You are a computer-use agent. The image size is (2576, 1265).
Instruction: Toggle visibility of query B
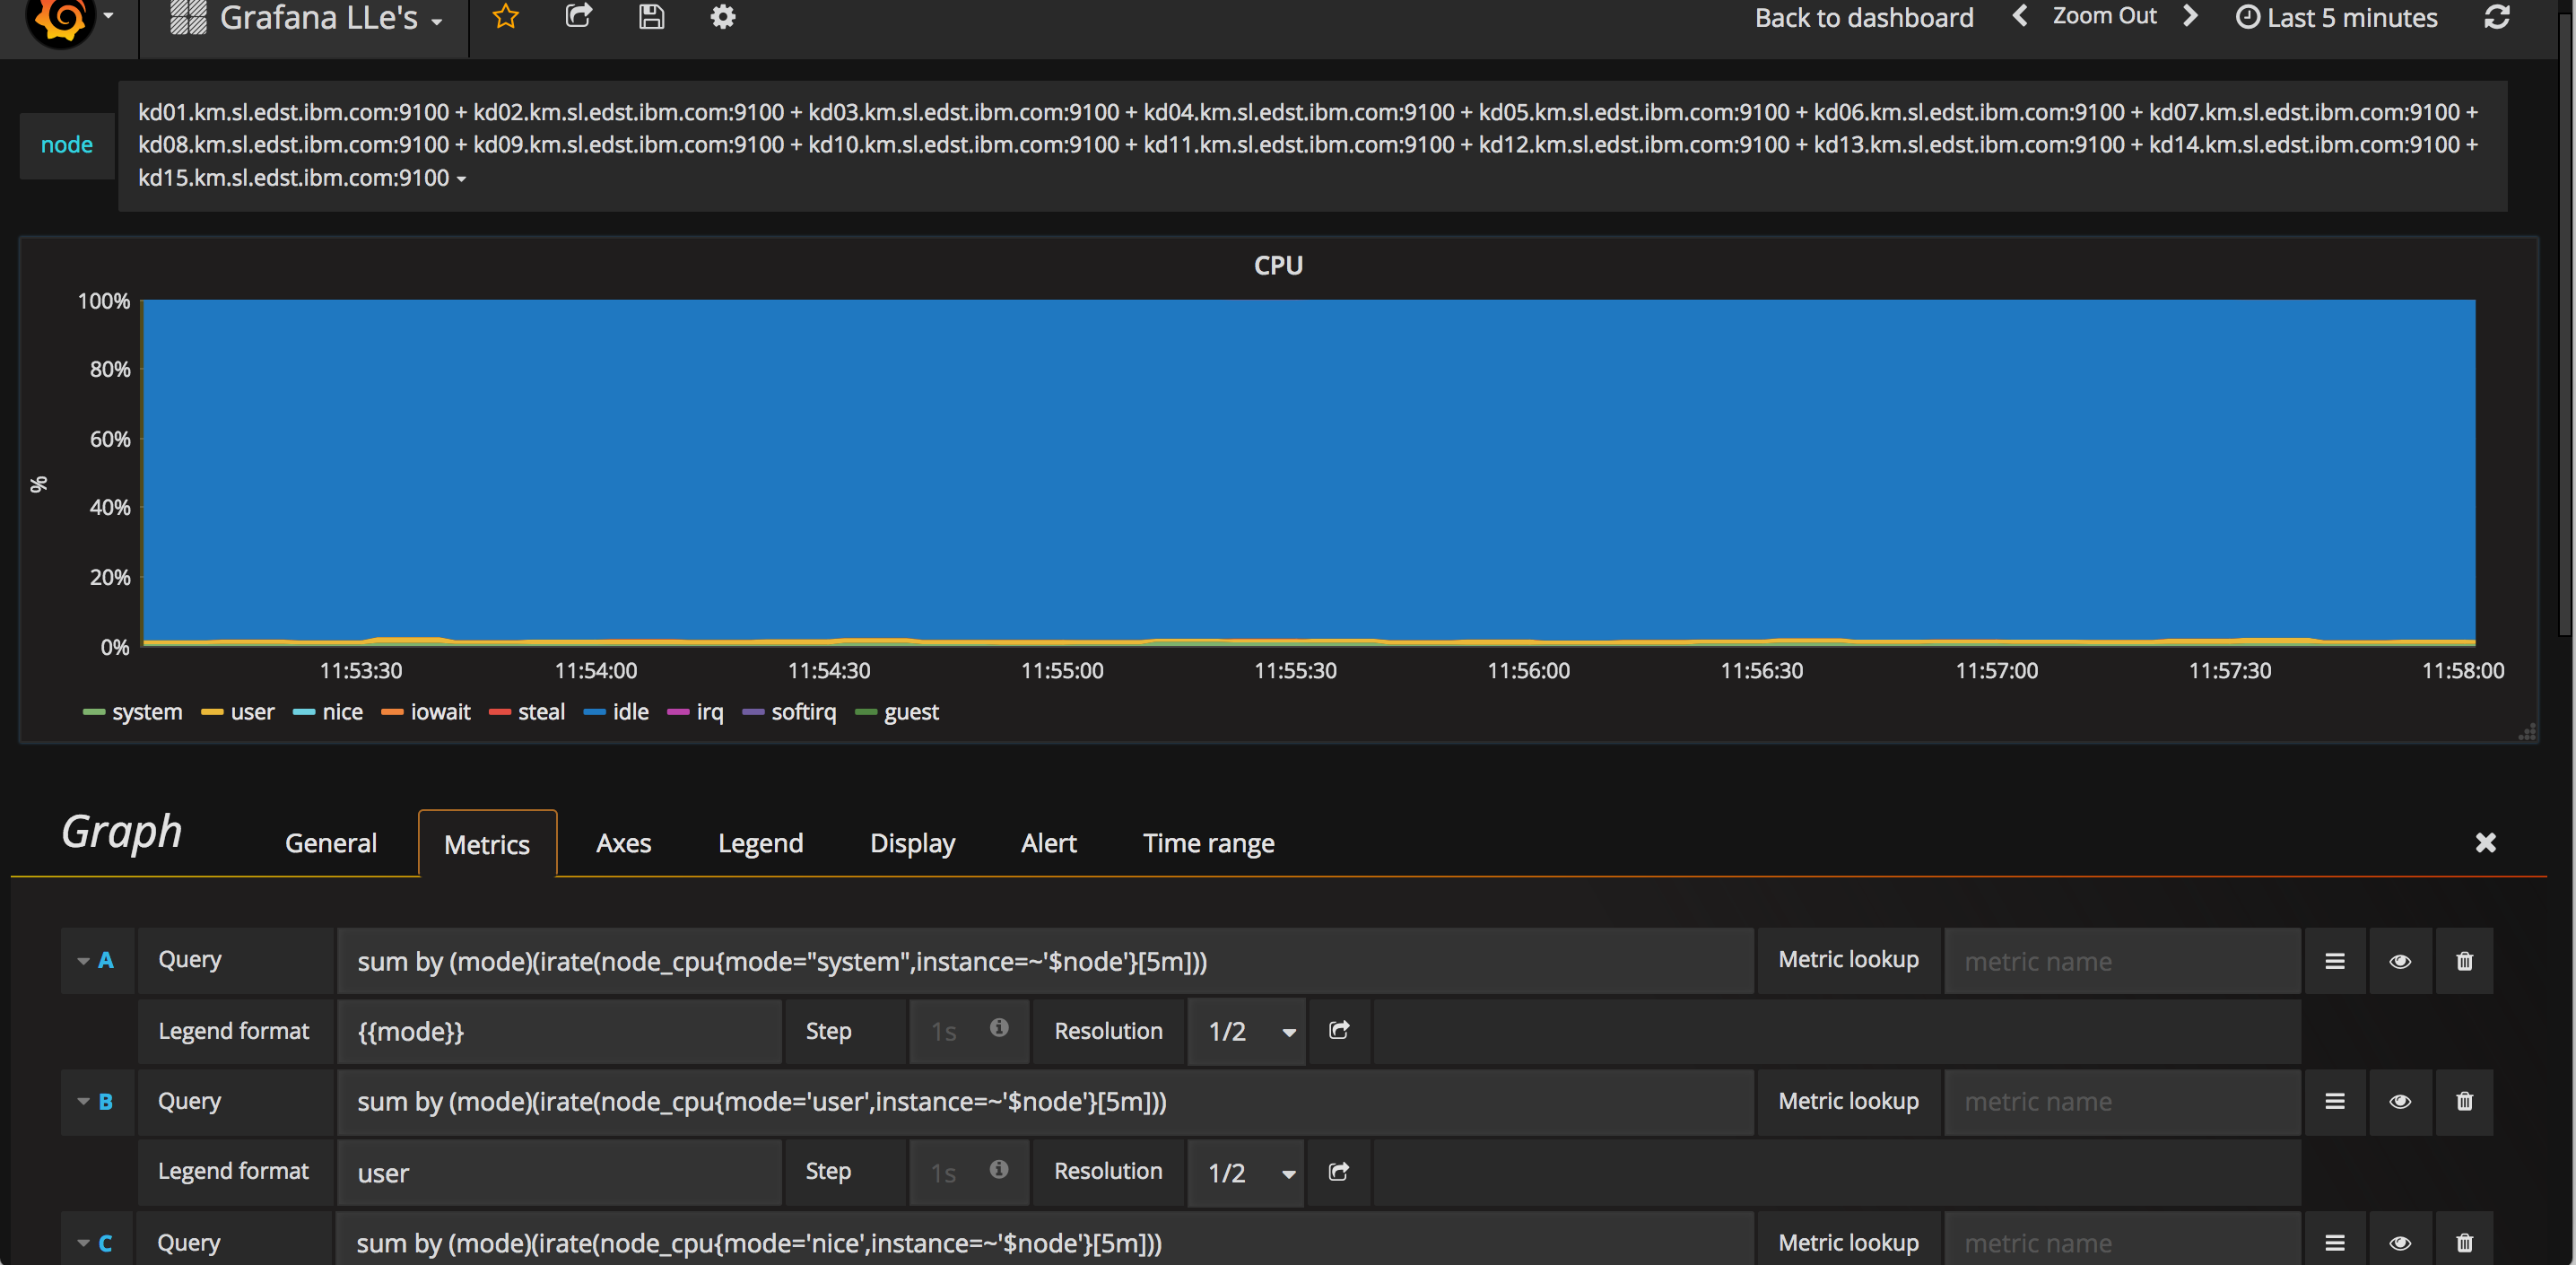(x=2399, y=1101)
